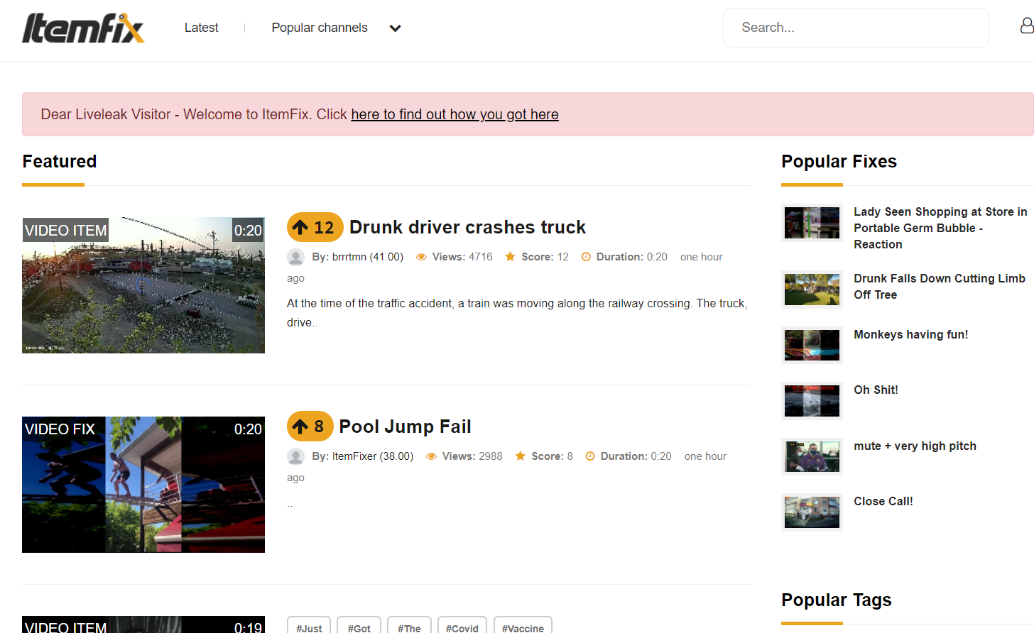Click ItemFixer's avatar icon

(x=296, y=456)
